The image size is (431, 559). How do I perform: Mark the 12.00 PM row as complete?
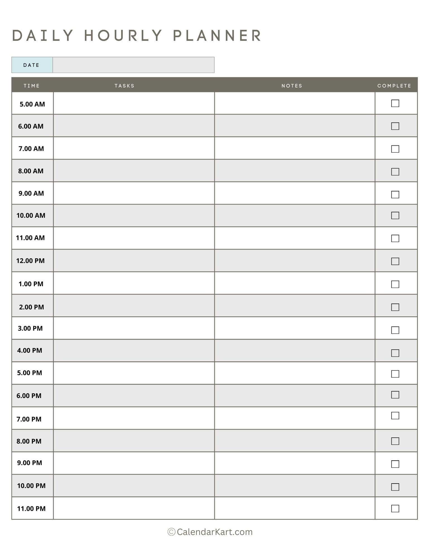[x=395, y=261]
